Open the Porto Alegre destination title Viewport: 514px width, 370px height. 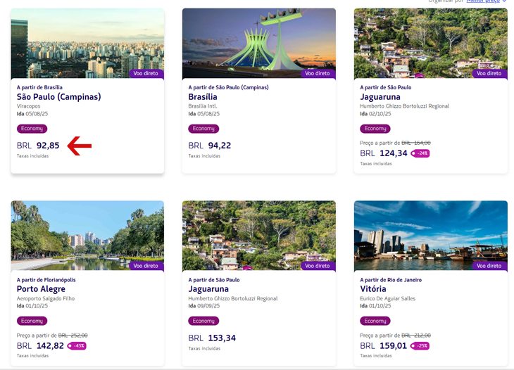[41, 289]
